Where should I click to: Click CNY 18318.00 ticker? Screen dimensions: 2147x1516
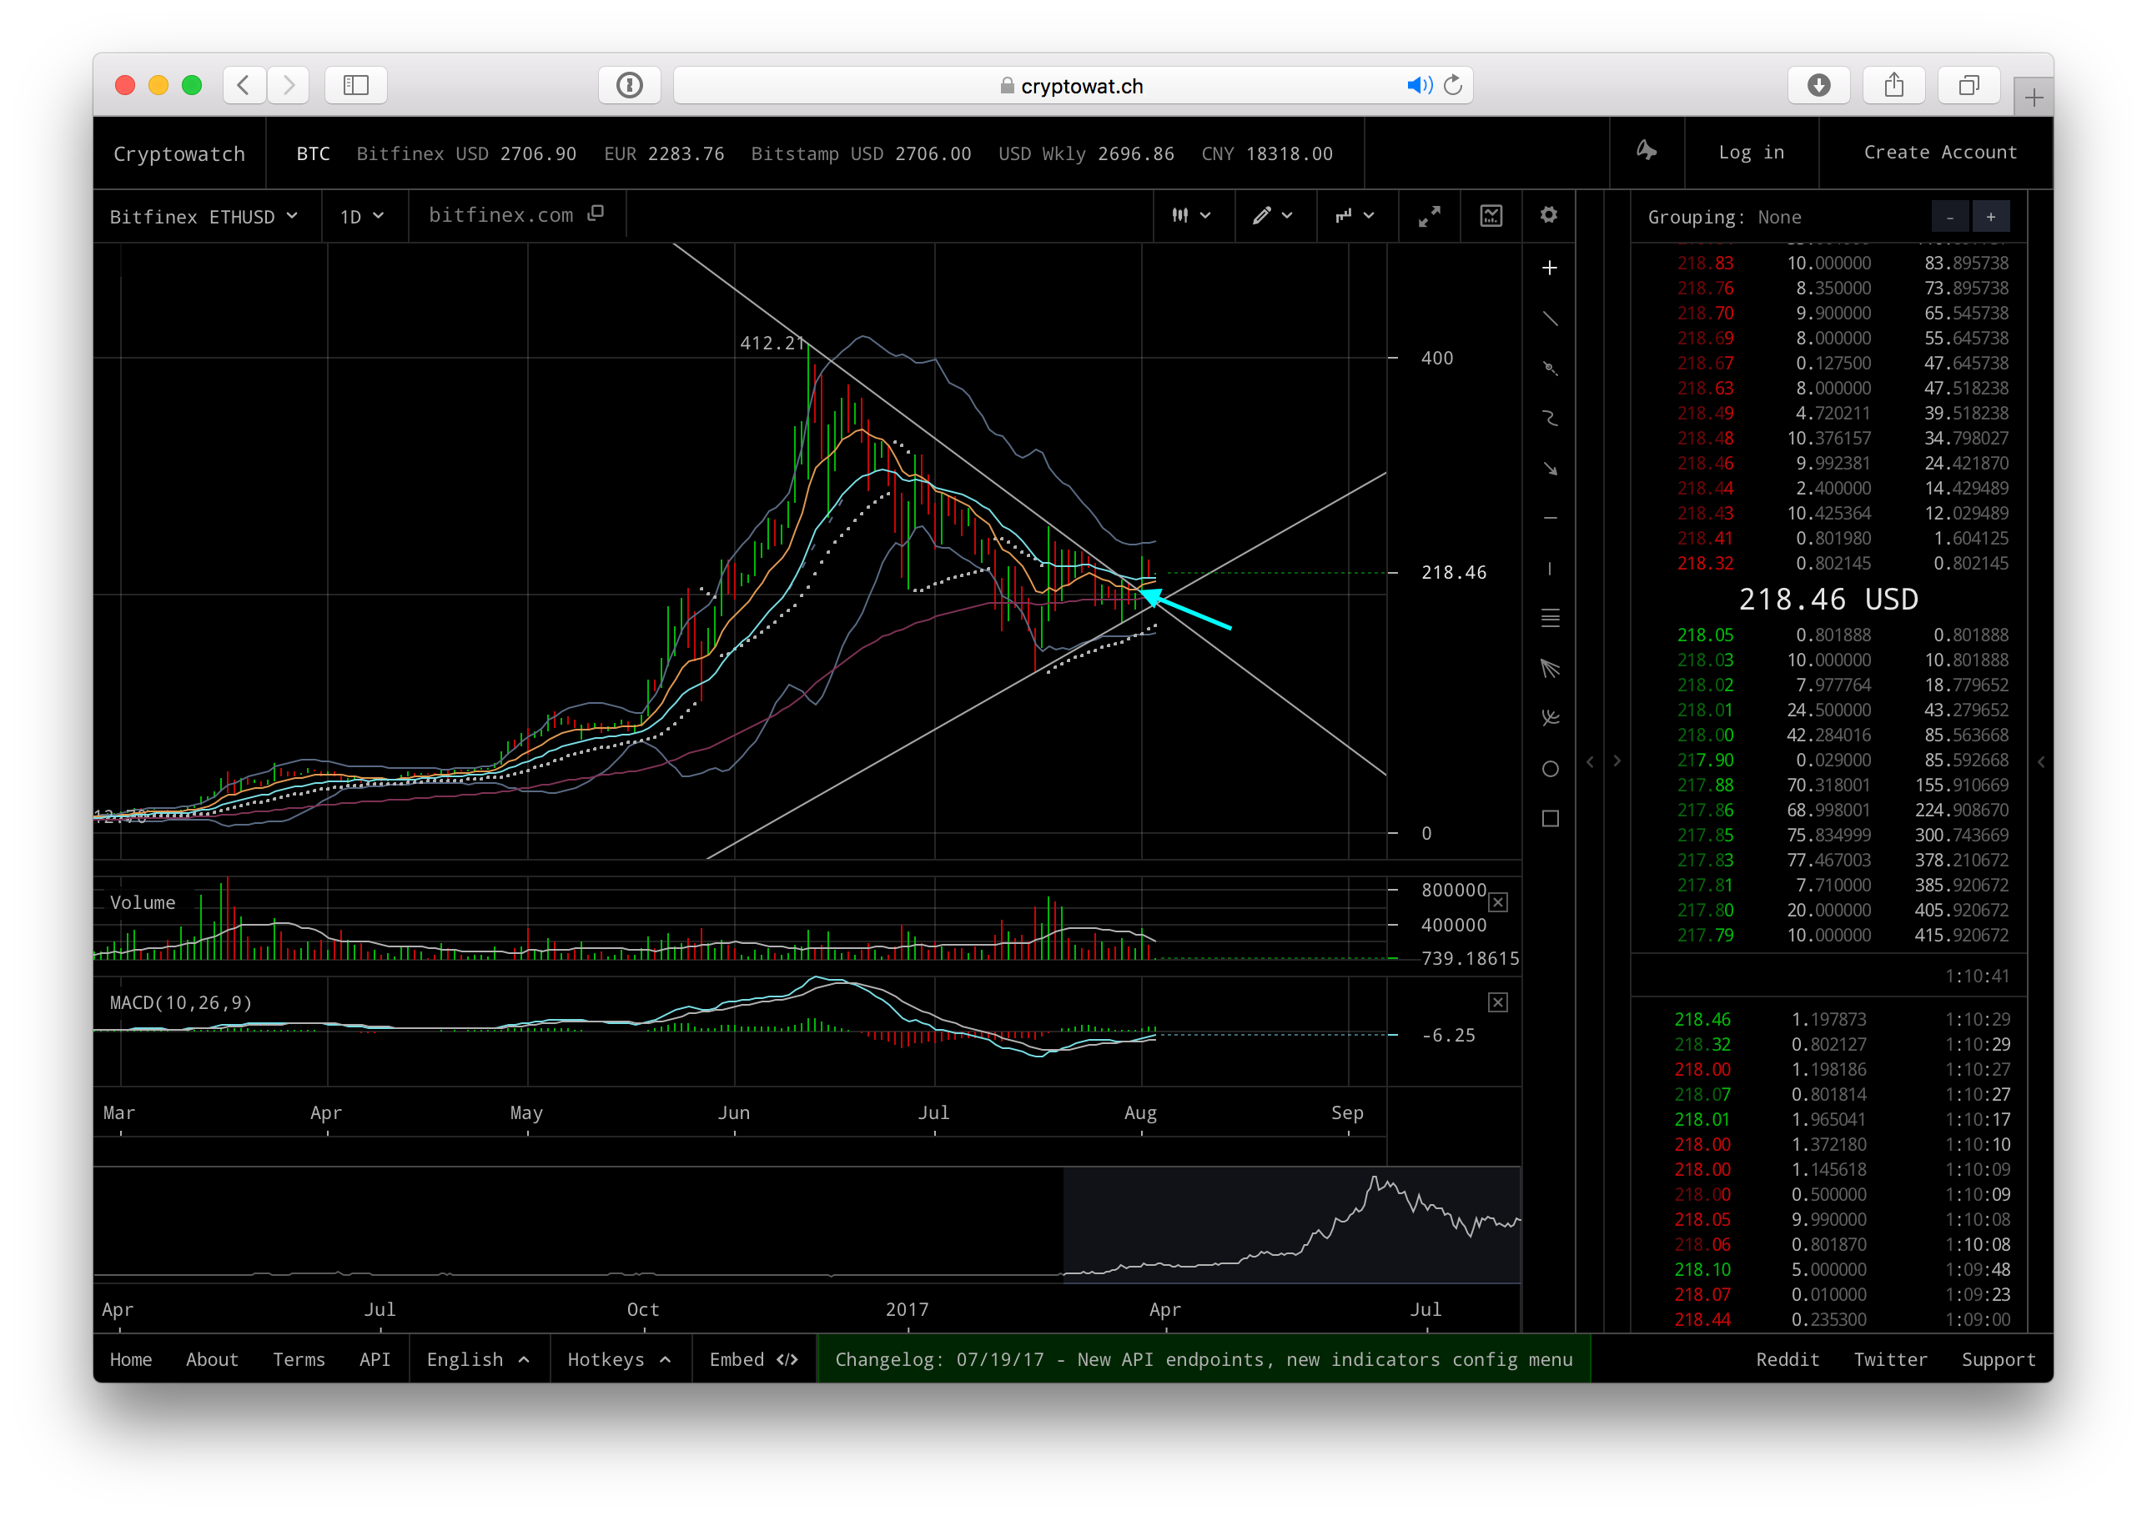(1266, 153)
